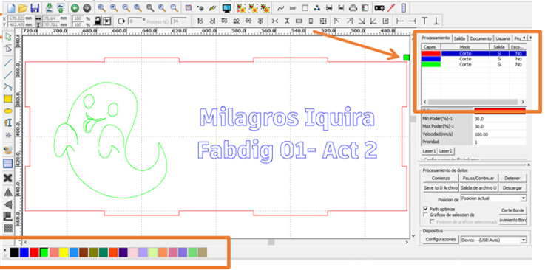Click the Velocidad(mm/s) value 100.00
Viewport: 545px width, 270px height.
coord(499,134)
